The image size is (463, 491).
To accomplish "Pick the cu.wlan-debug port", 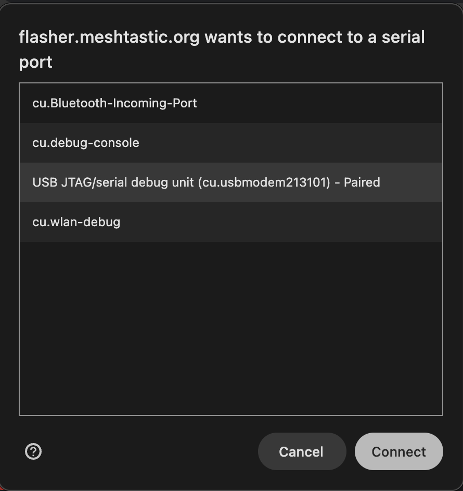I will (76, 222).
